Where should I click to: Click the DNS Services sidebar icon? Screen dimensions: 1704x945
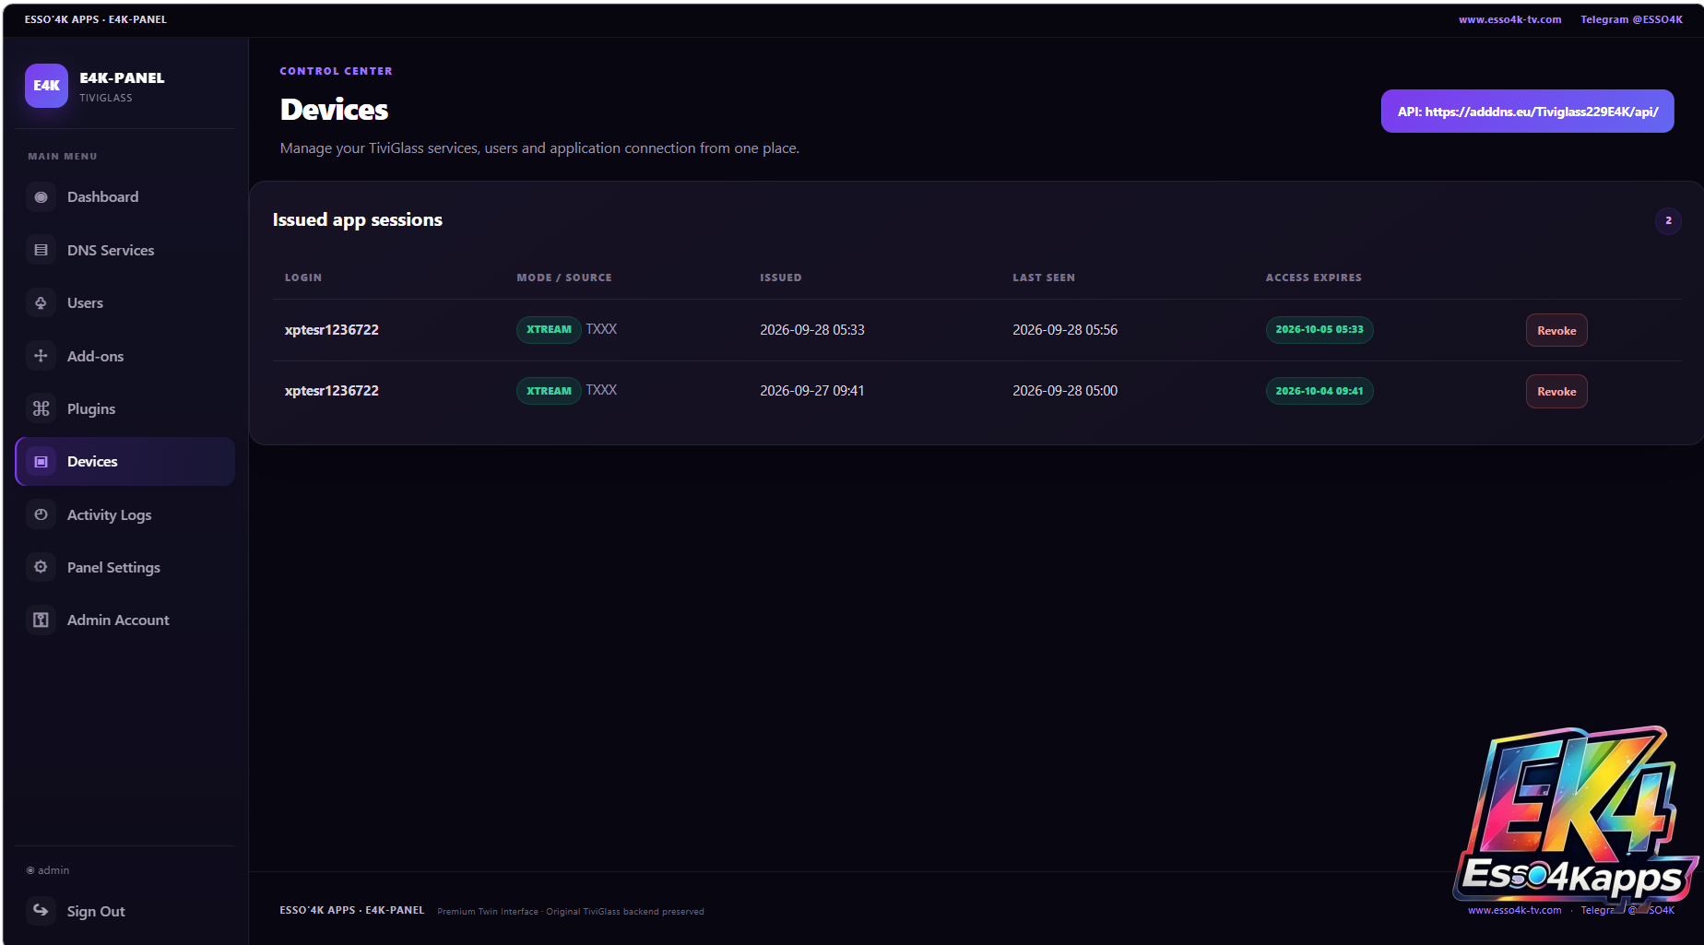coord(41,250)
